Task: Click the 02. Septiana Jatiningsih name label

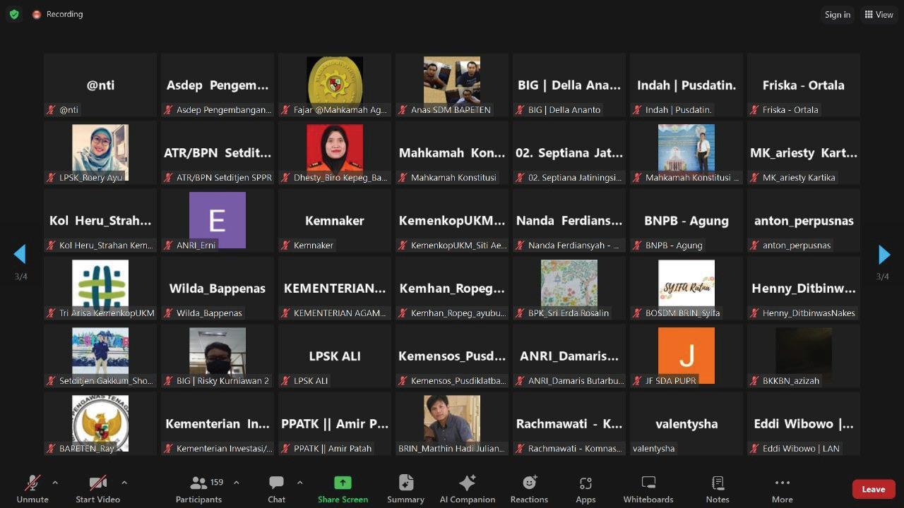Action: [575, 177]
